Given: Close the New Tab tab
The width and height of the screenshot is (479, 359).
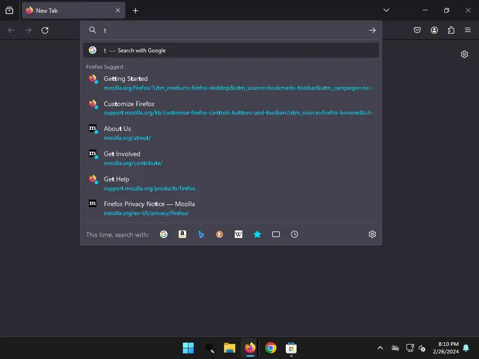Looking at the screenshot, I should click(x=118, y=10).
